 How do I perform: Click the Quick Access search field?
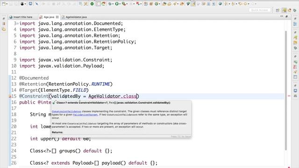(260, 10)
